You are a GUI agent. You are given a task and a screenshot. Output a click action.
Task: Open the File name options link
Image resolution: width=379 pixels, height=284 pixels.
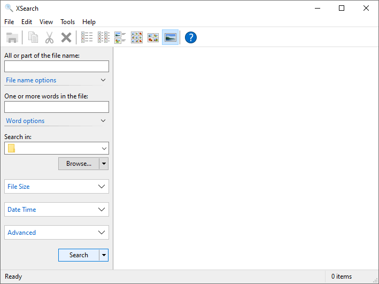tap(31, 80)
